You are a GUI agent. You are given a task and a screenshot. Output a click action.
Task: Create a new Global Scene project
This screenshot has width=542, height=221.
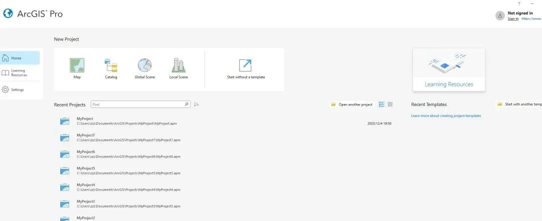coord(145,69)
